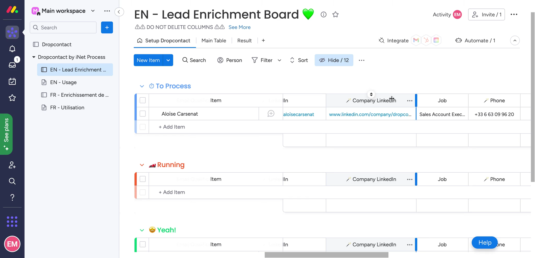Add board to favorites star
The width and height of the screenshot is (535, 258).
[x=335, y=15]
